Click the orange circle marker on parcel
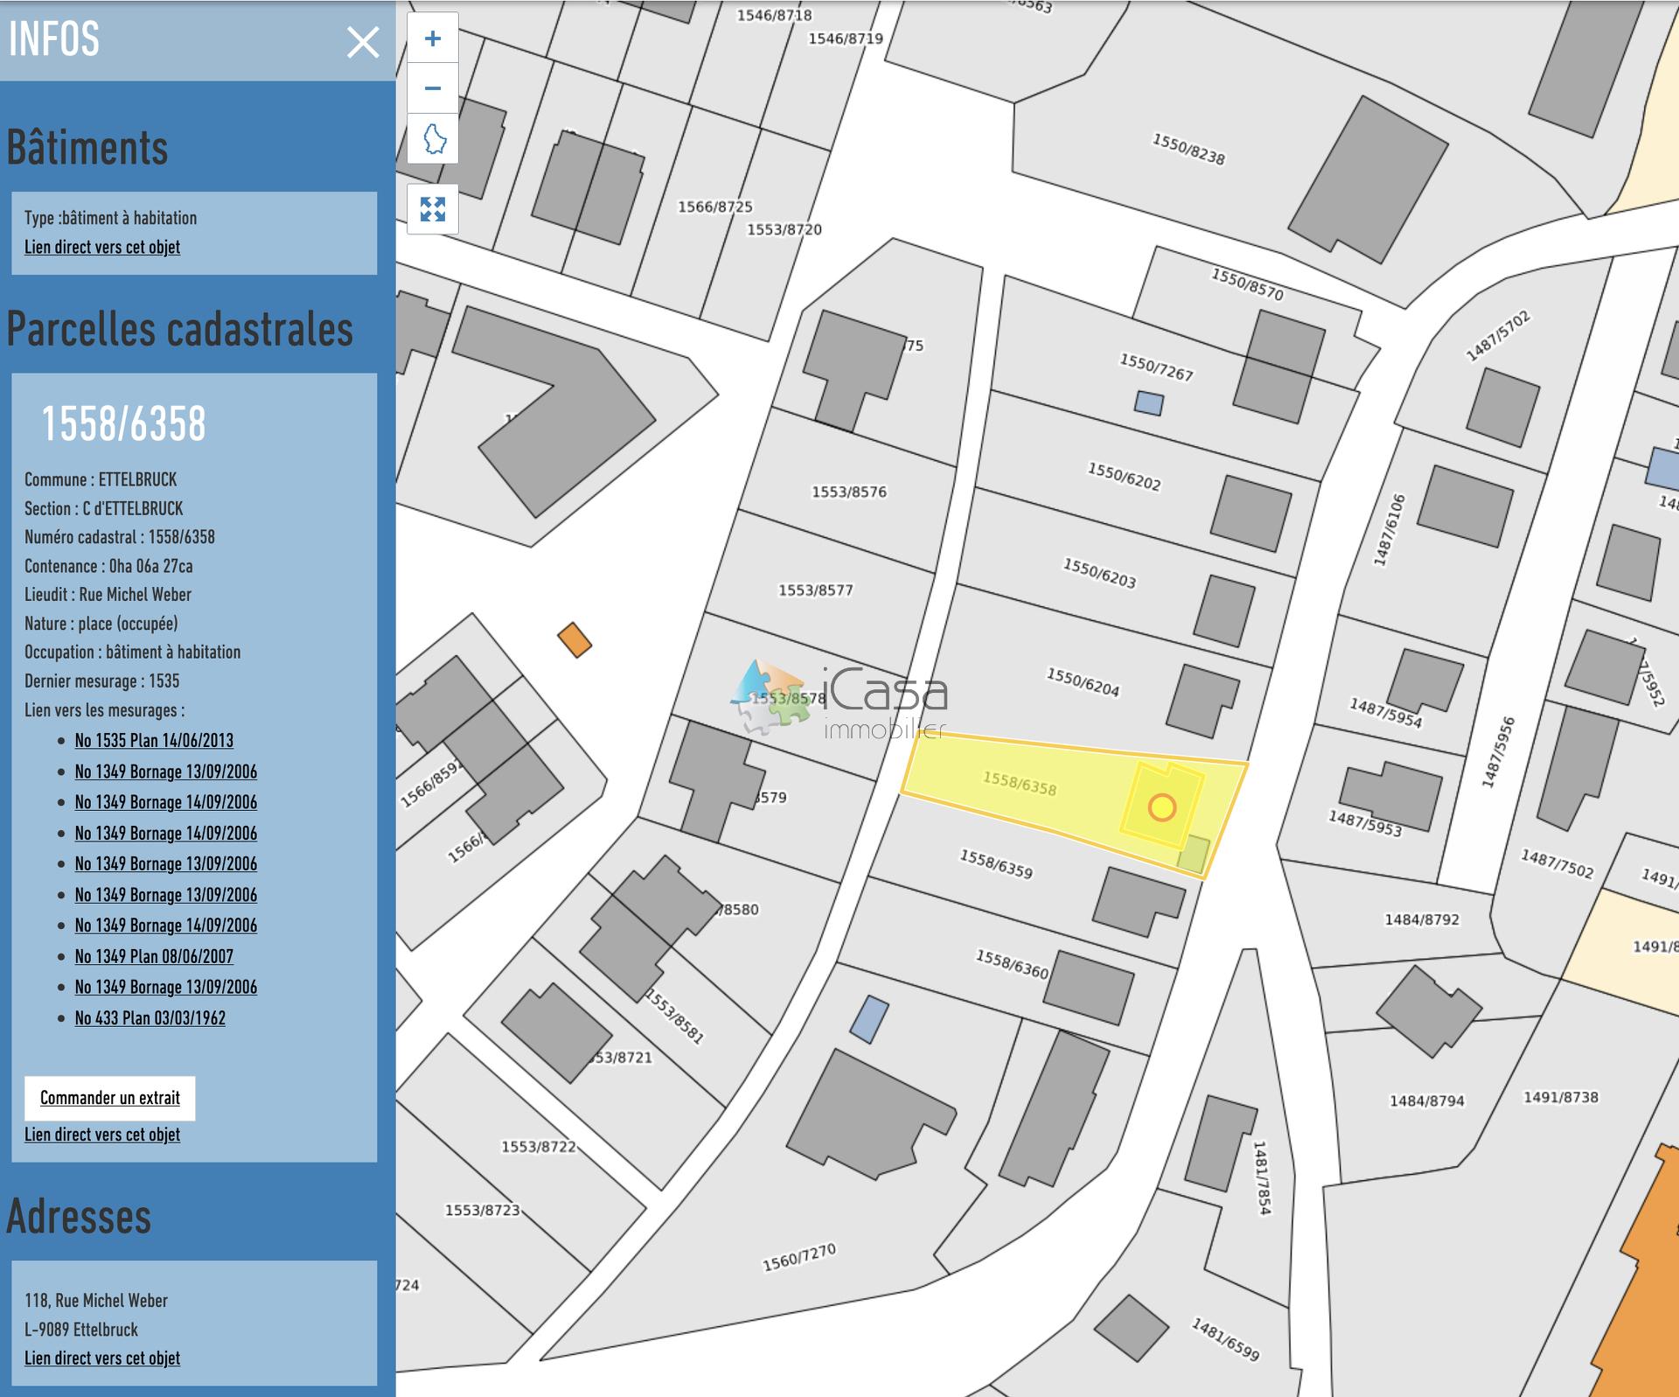This screenshot has width=1679, height=1397. [x=1161, y=807]
